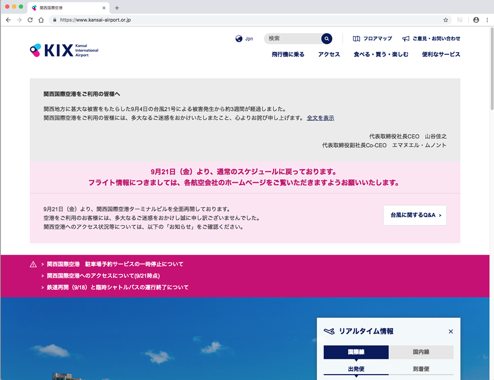494x380 pixels.
Task: Switch to the 到着便 tab
Action: click(421, 369)
